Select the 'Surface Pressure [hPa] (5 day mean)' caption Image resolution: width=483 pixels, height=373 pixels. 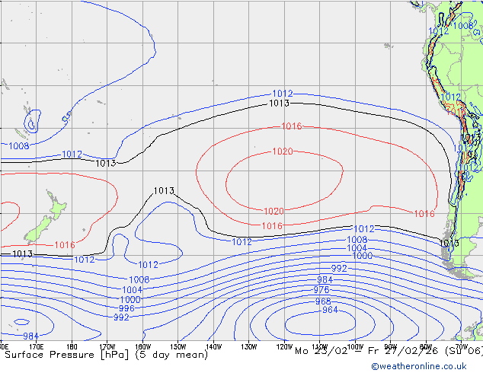(106, 355)
